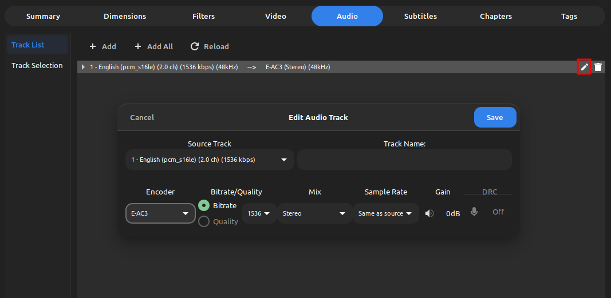Screen dimensions: 611x298
Task: Open the Source Track dropdown
Action: click(x=210, y=160)
